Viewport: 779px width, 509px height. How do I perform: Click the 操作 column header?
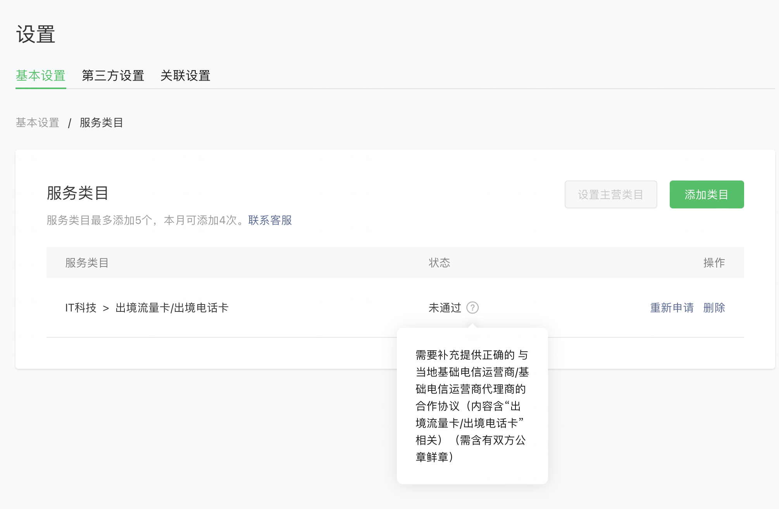(x=714, y=263)
